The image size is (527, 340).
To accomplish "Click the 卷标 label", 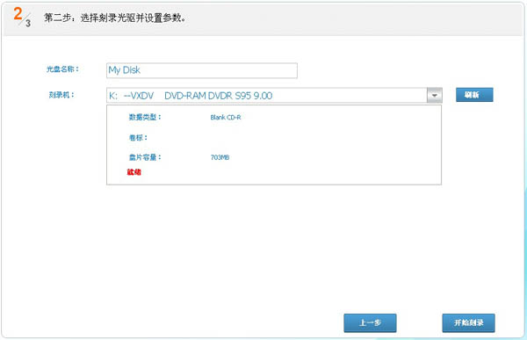I will pos(138,138).
